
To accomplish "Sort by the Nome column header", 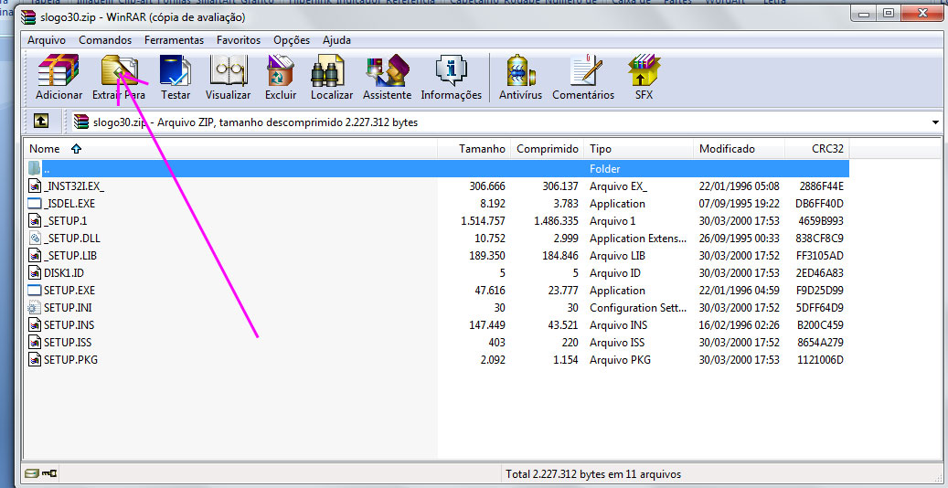I will point(230,149).
